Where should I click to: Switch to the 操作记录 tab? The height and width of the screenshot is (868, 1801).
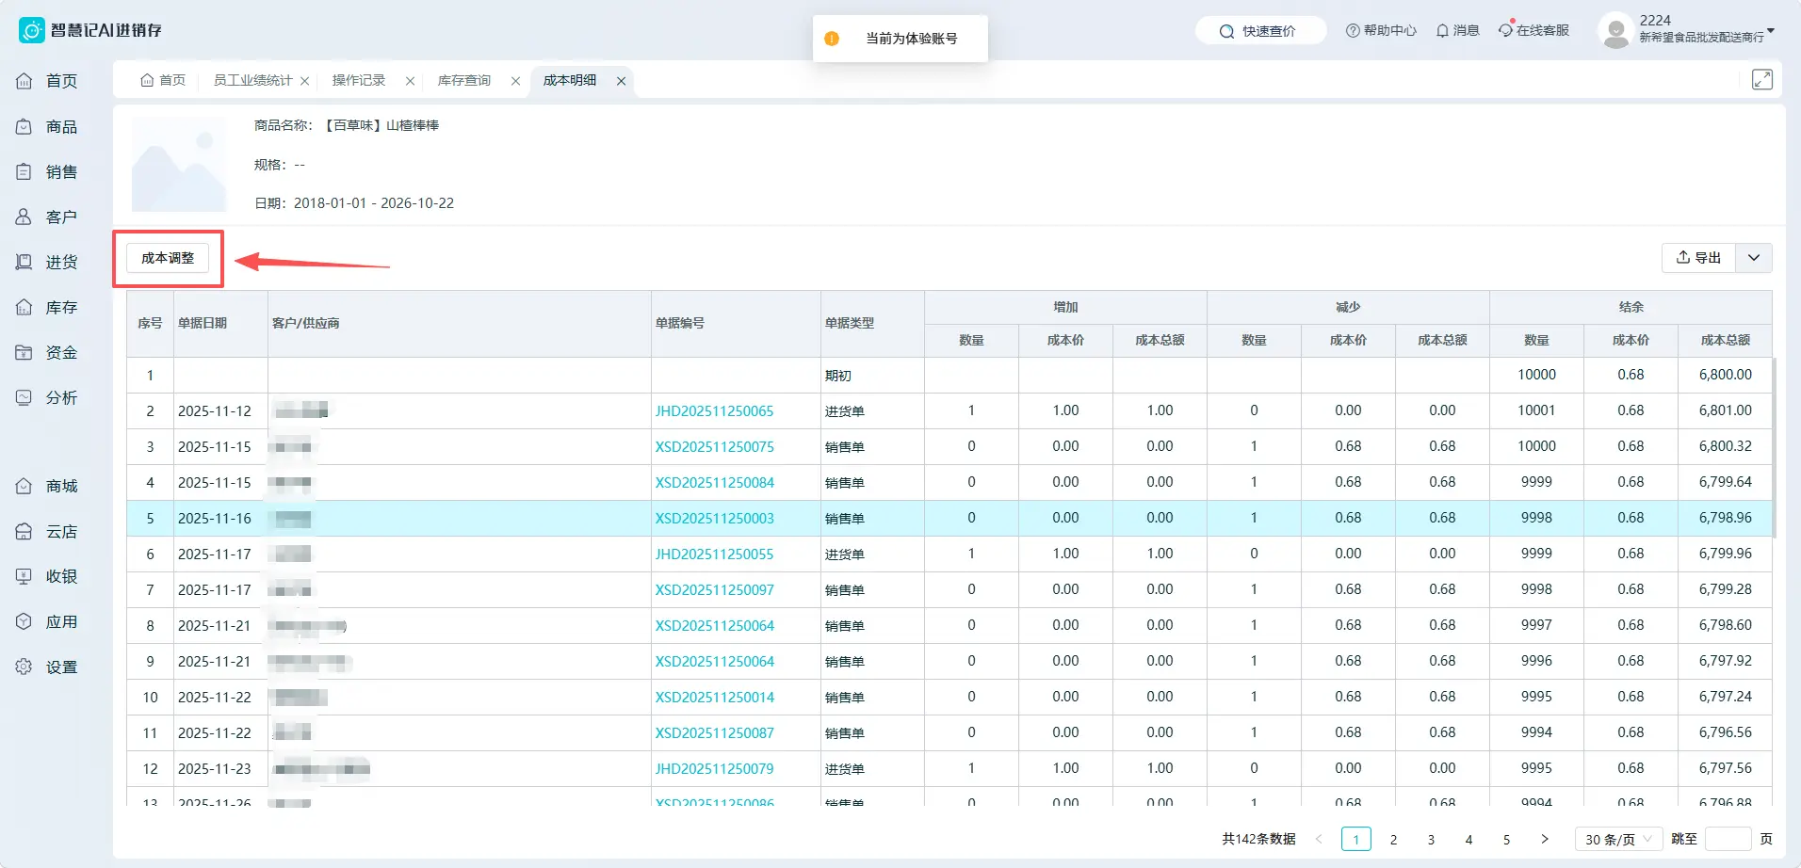click(x=359, y=80)
